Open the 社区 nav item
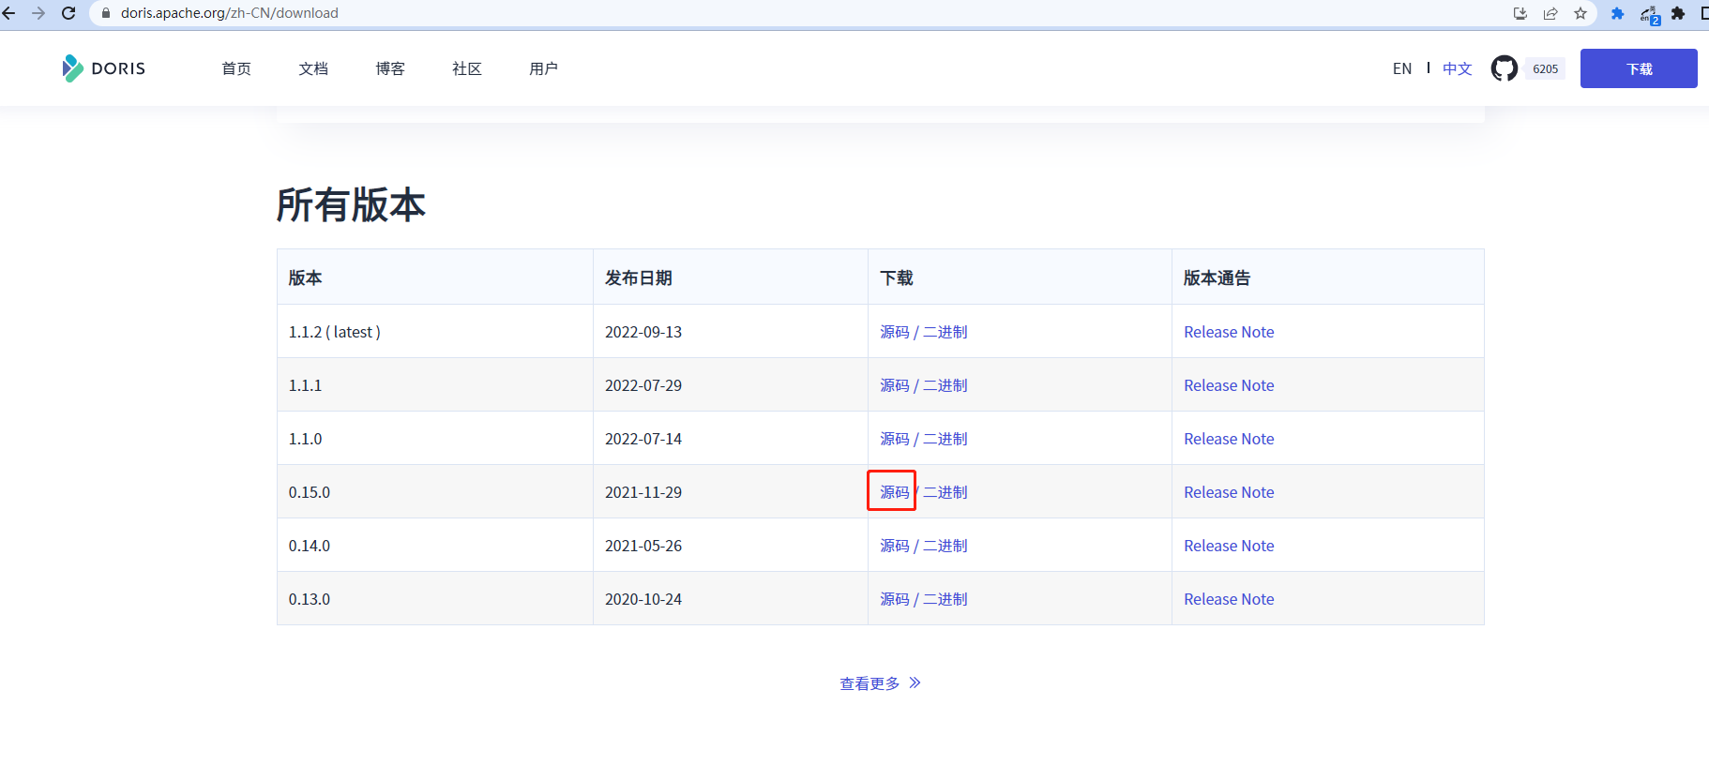1709x765 pixels. tap(467, 68)
